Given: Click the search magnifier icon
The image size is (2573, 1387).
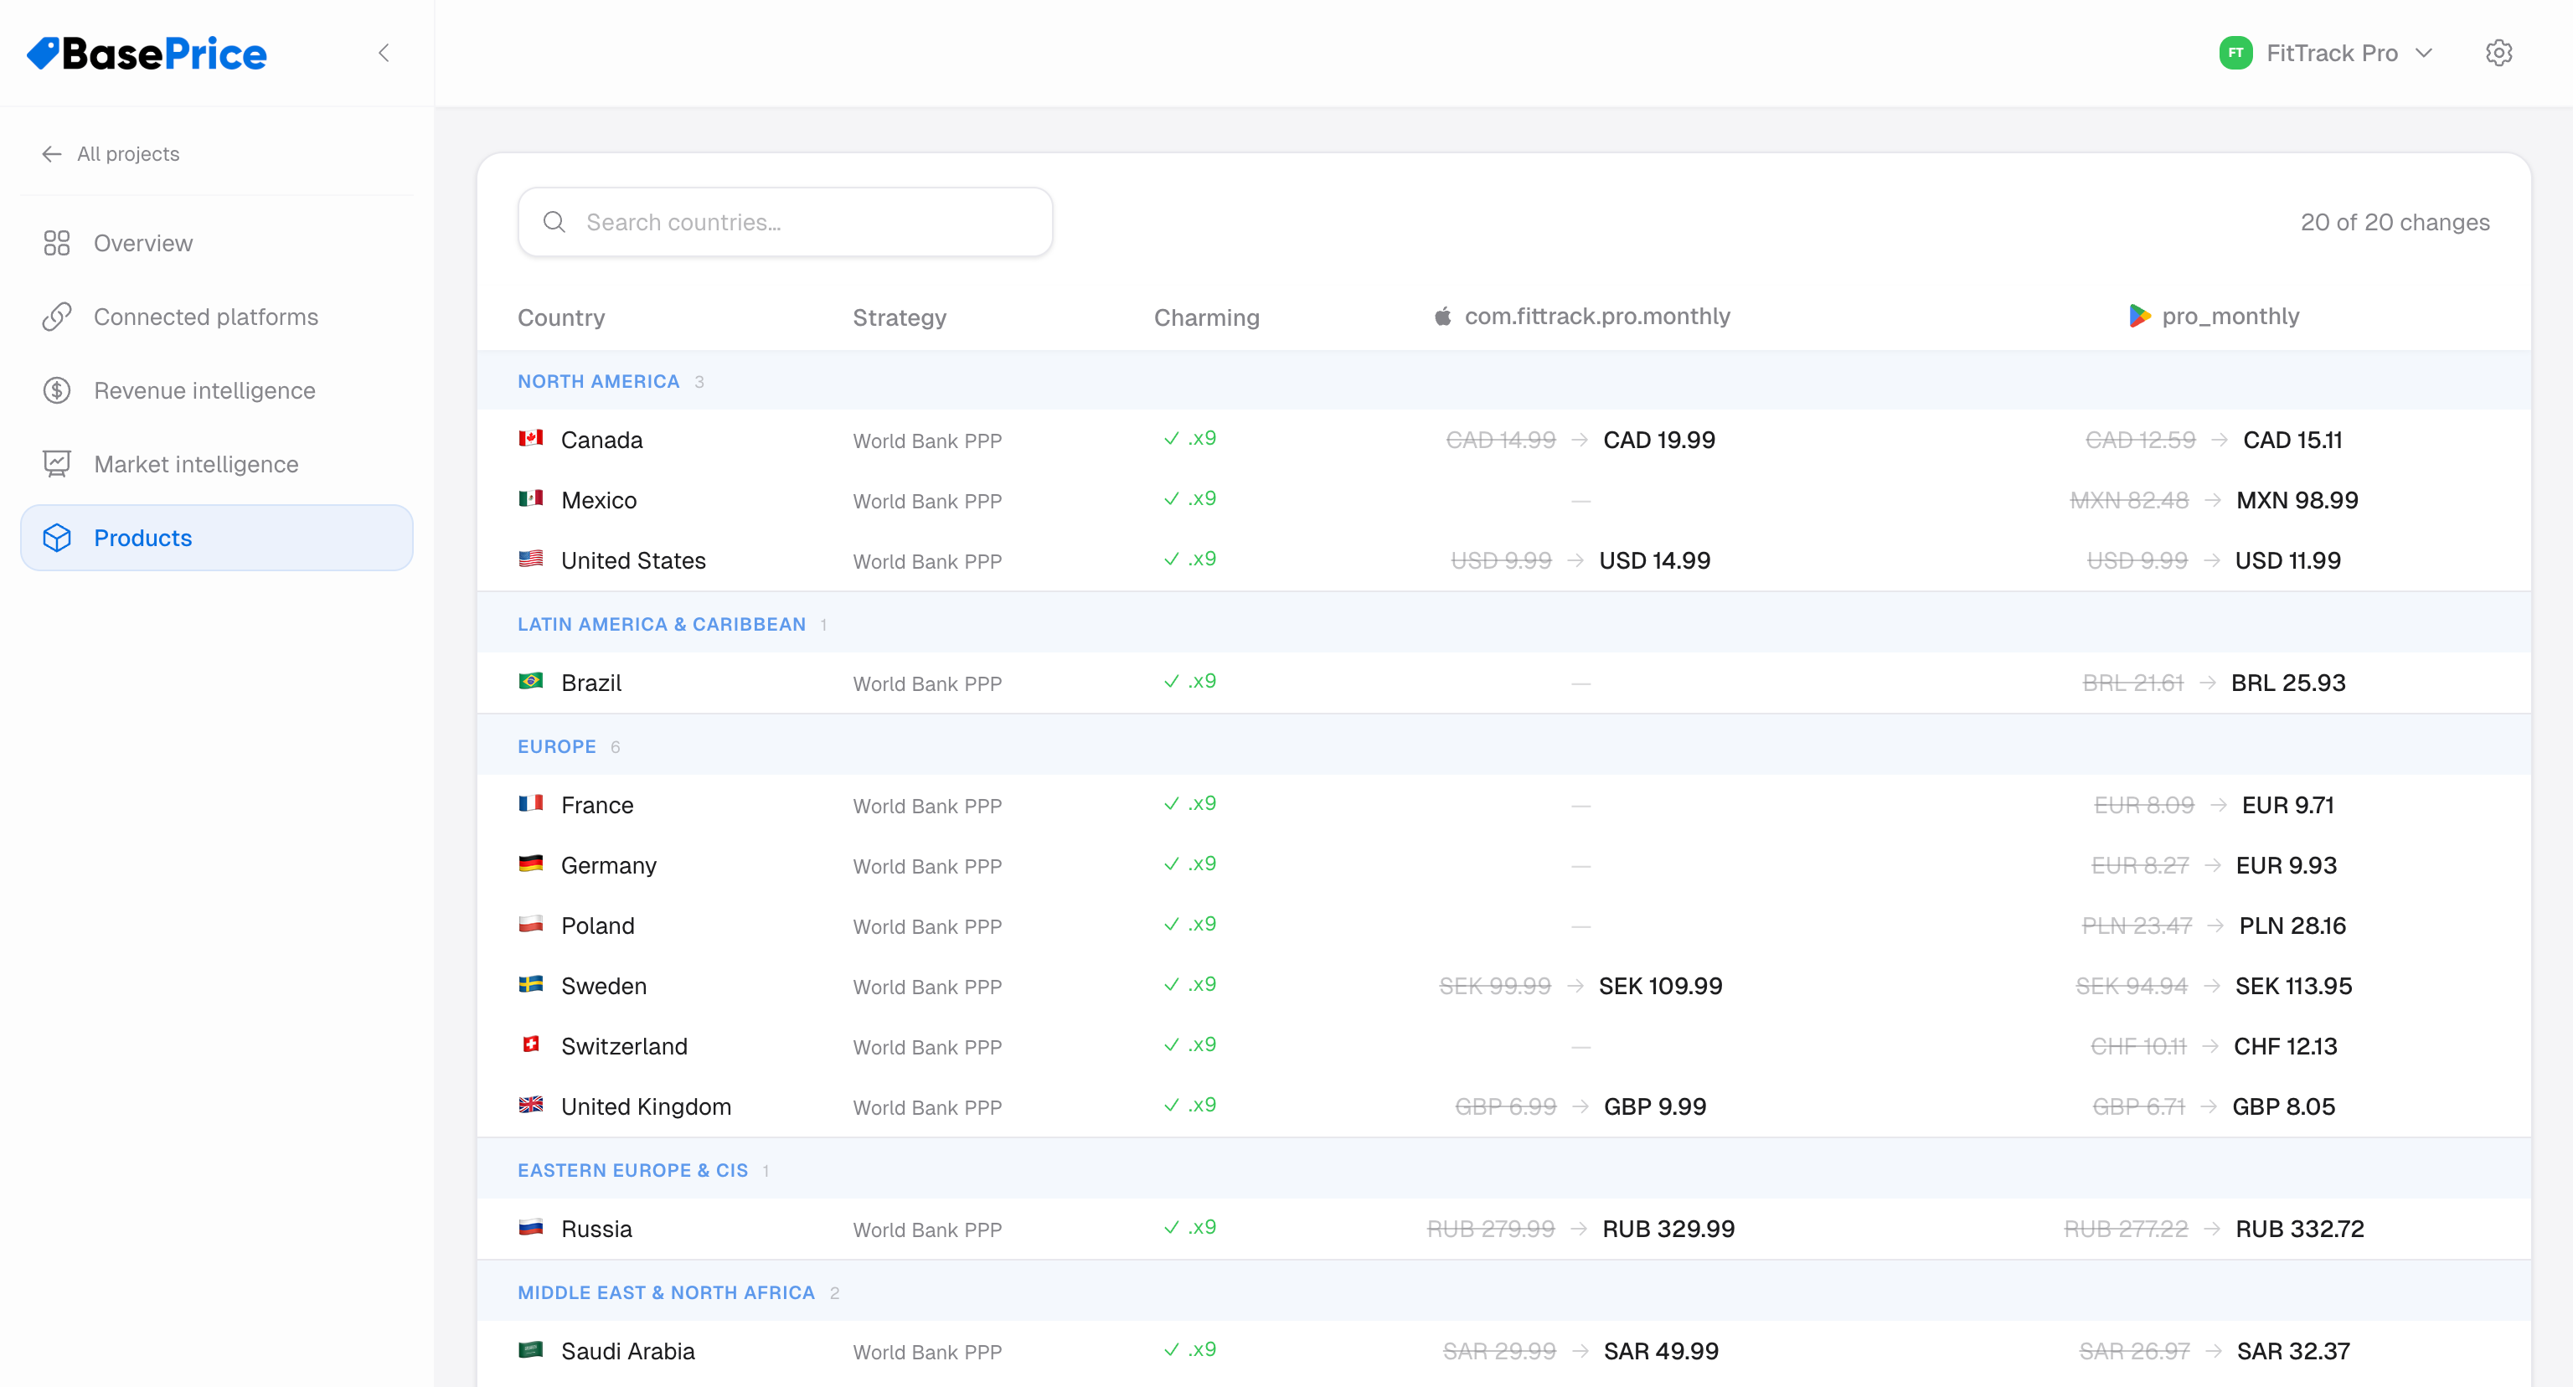Looking at the screenshot, I should tap(554, 222).
